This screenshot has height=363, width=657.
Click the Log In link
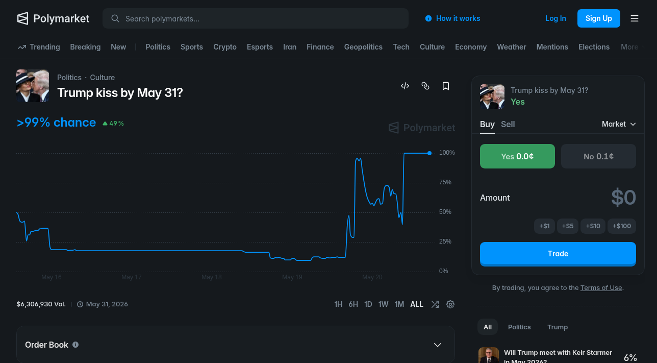click(555, 18)
